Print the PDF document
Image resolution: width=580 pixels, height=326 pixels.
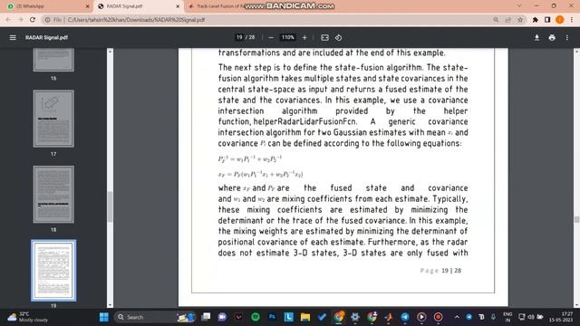click(x=552, y=37)
